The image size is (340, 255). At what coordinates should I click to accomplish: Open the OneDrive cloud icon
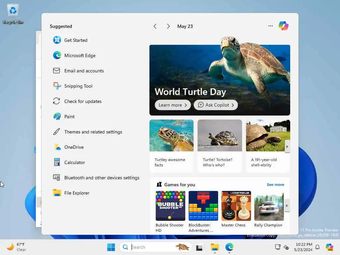tap(57, 147)
